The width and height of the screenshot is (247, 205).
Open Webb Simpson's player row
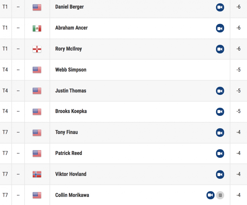tap(123, 70)
